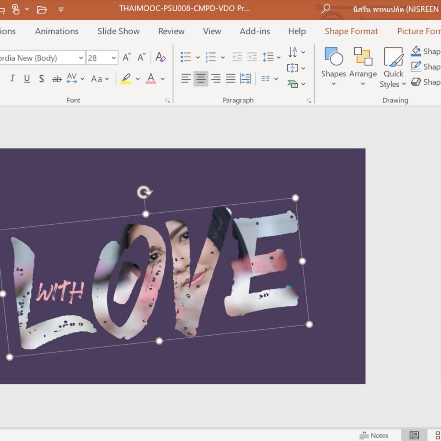Click the Touch/Mouse Mode icon in title bar
Image resolution: width=441 pixels, height=441 pixels.
point(16,9)
